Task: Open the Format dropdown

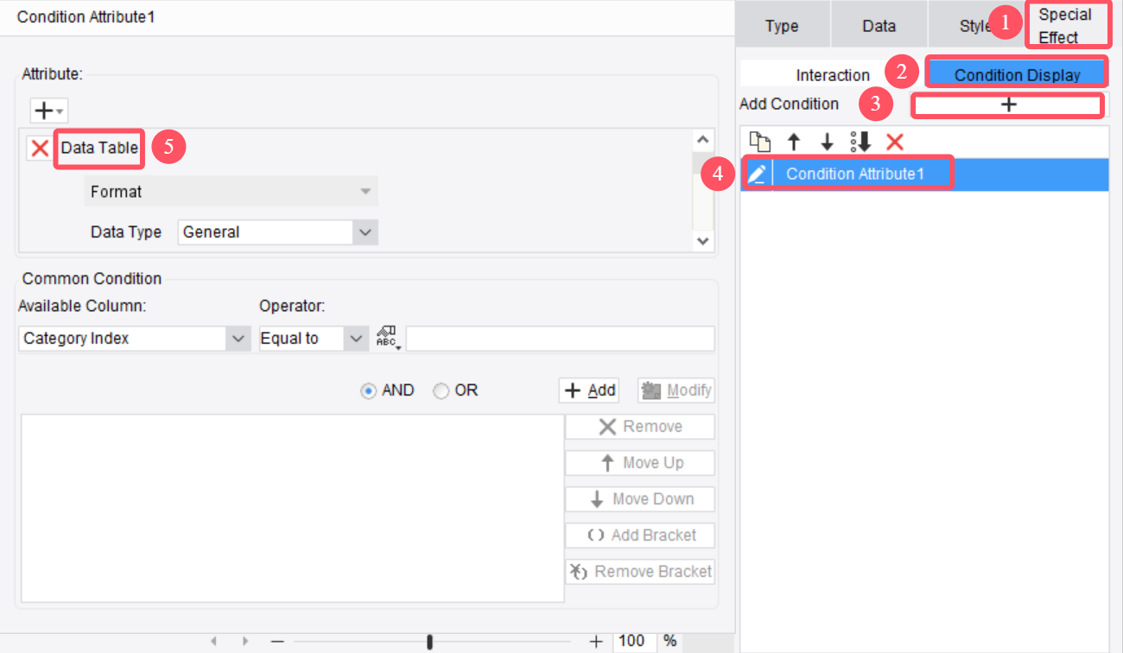Action: coord(231,191)
